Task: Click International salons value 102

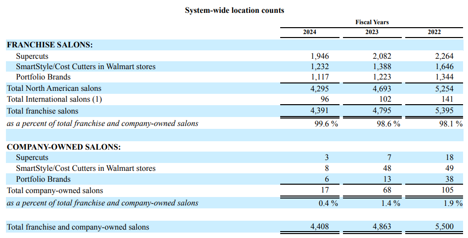Action: (384, 99)
